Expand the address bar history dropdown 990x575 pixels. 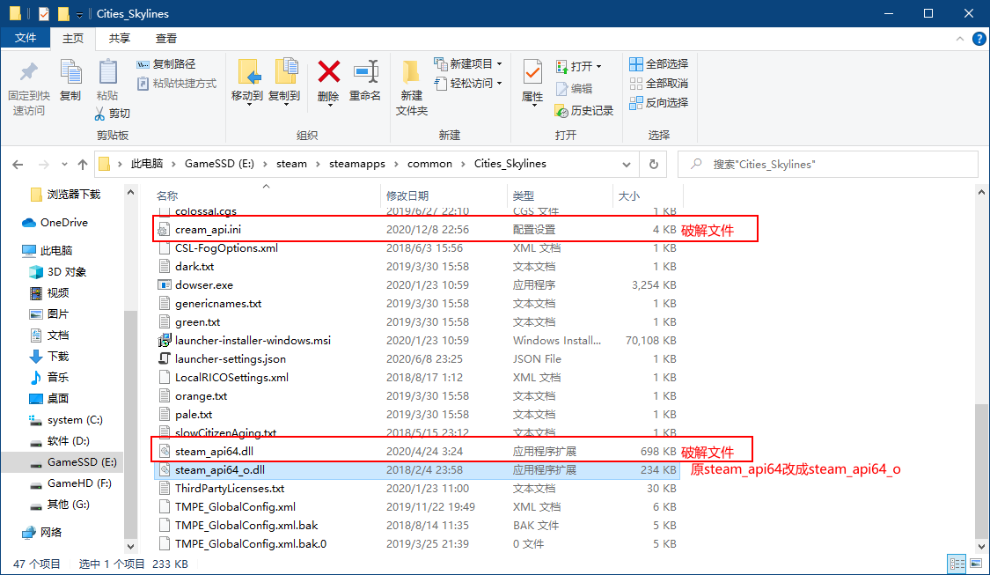click(627, 165)
